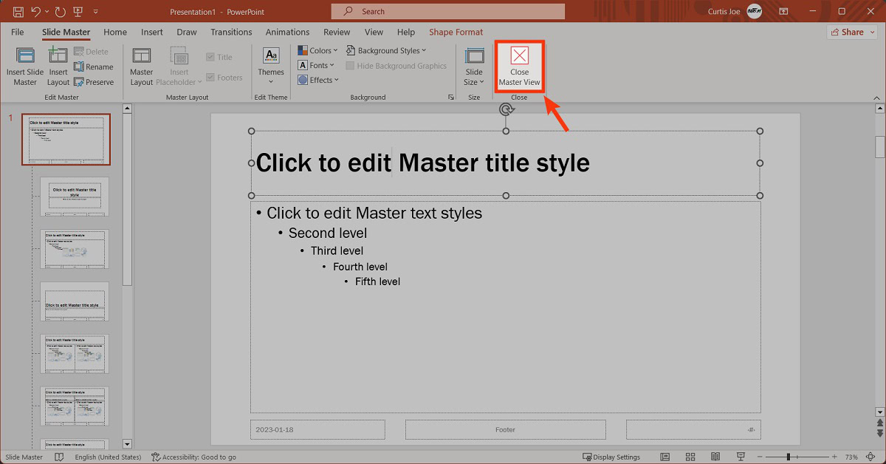Image resolution: width=886 pixels, height=464 pixels.
Task: Open Background Styles dropdown
Action: 386,51
